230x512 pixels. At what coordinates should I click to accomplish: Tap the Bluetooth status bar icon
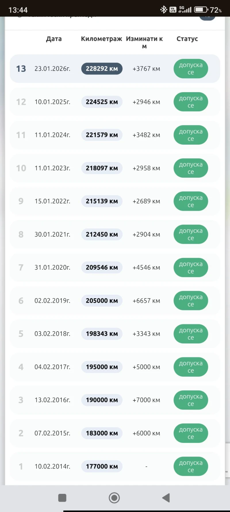point(164,10)
